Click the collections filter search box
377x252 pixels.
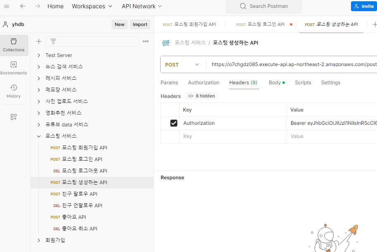click(x=92, y=41)
